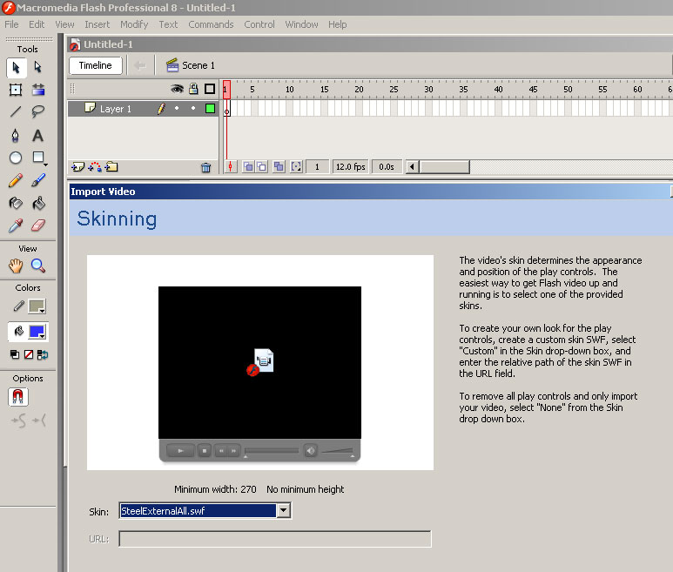Click Scene 1 in edit bar
Image resolution: width=673 pixels, height=572 pixels.
tap(191, 65)
